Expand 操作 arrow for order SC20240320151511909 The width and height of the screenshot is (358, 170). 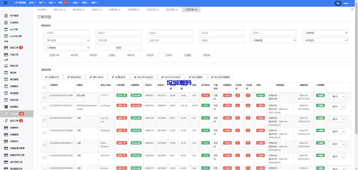point(344,97)
